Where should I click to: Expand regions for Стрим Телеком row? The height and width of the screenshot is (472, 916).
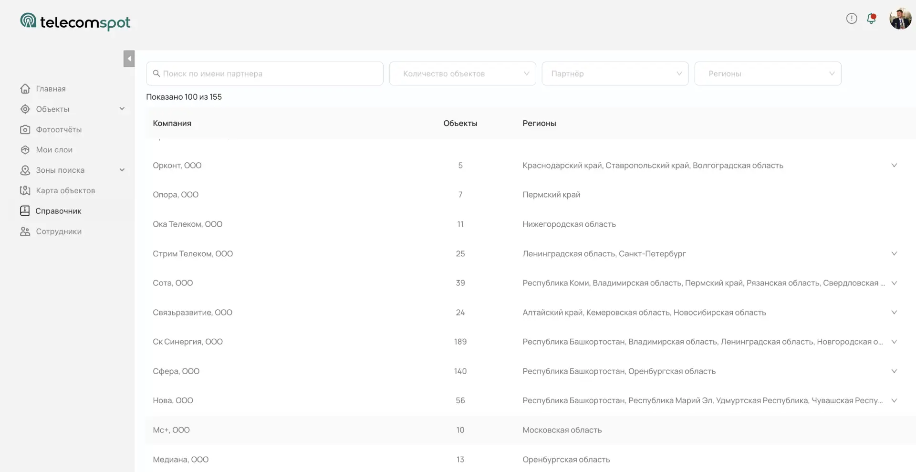(x=894, y=253)
